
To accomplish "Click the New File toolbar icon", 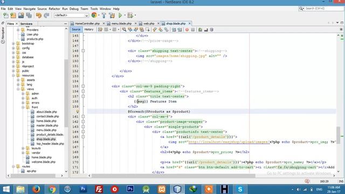I will coord(6,16).
